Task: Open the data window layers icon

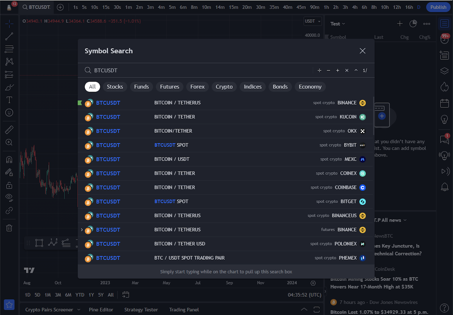Action: pyautogui.click(x=445, y=71)
